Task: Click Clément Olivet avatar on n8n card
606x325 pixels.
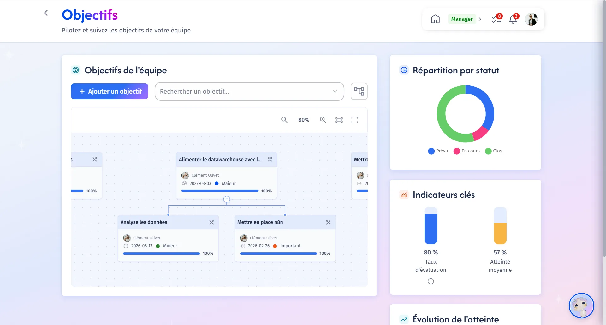Action: [x=244, y=238]
